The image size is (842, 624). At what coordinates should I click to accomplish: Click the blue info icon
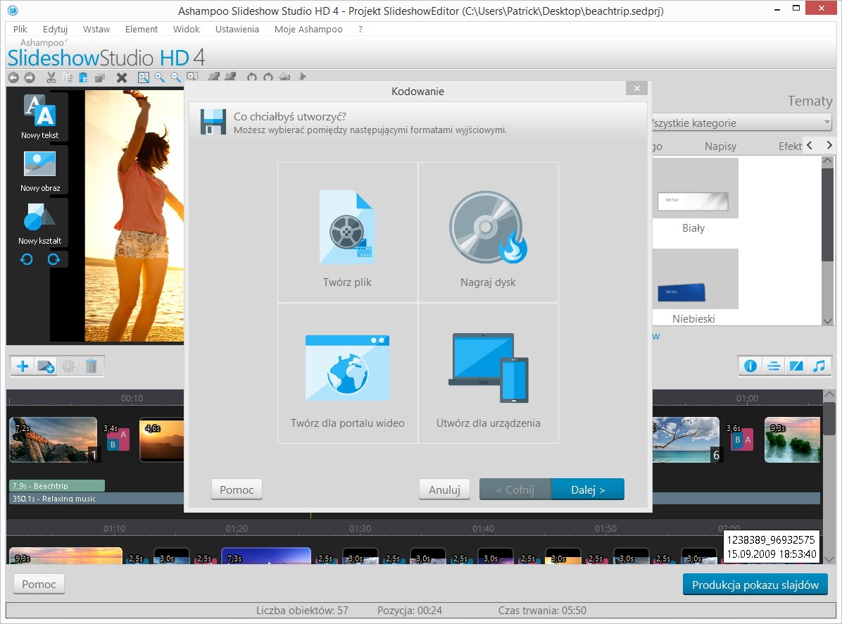750,366
